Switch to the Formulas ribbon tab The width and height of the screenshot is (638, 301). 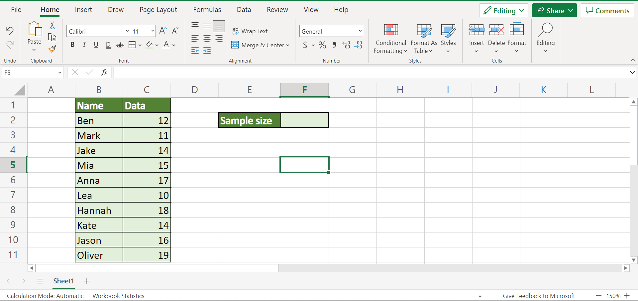click(207, 10)
